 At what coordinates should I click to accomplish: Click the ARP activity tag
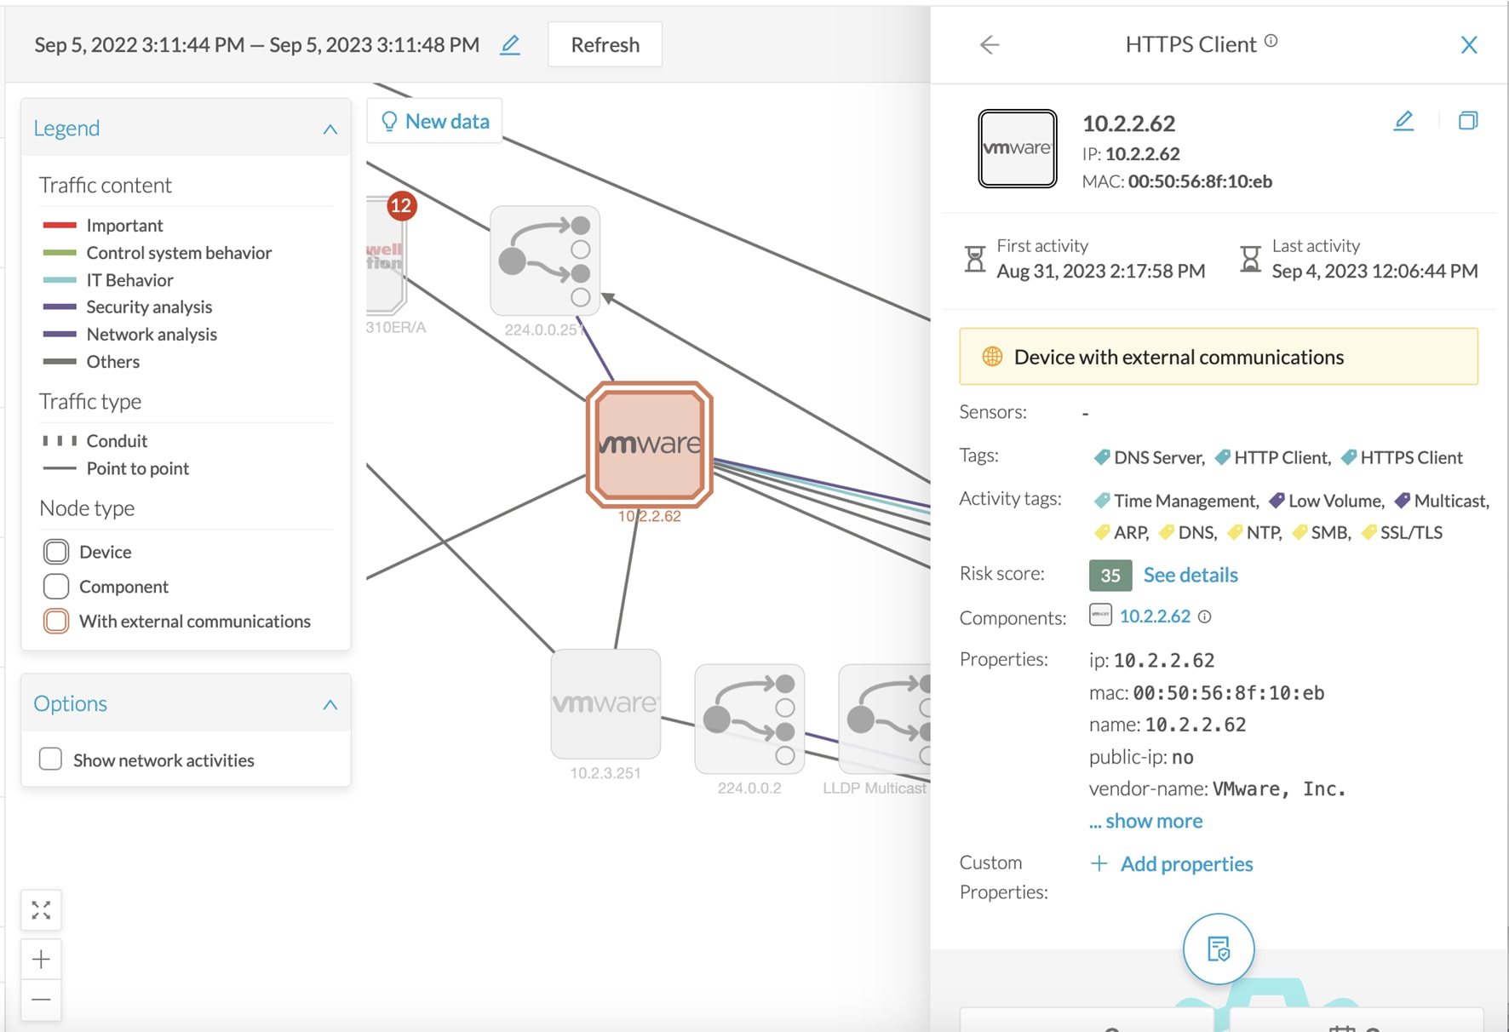coord(1121,532)
